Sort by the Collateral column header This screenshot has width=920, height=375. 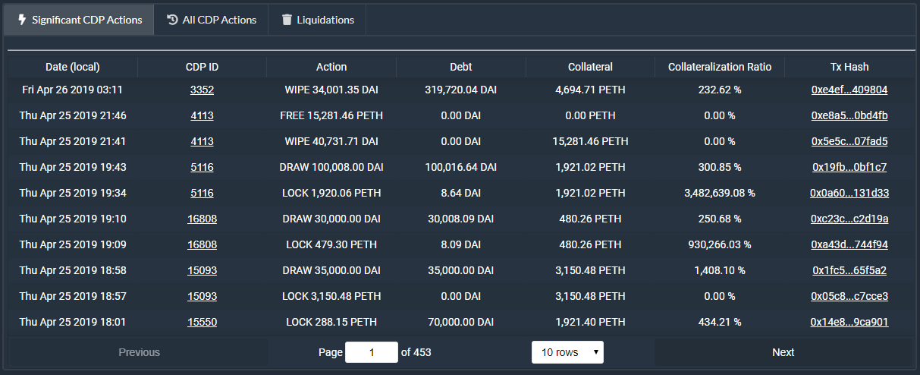click(x=590, y=67)
